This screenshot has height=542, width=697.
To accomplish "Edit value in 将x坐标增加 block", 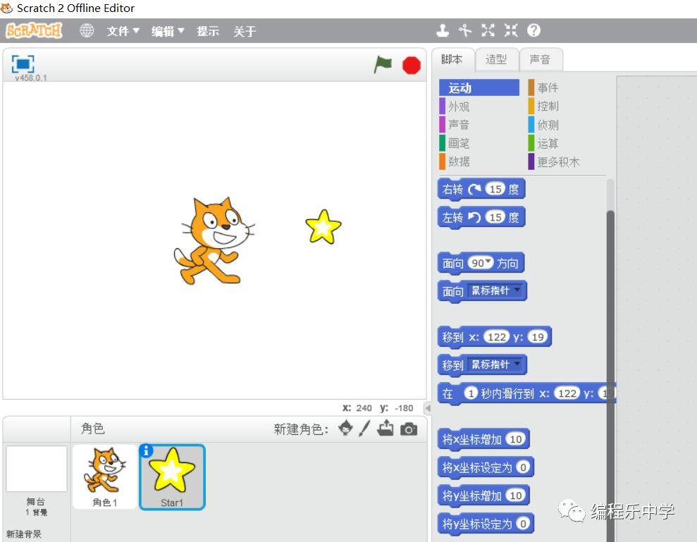I will [516, 439].
